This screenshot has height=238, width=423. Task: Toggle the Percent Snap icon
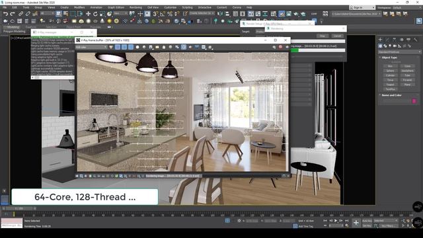pos(170,13)
